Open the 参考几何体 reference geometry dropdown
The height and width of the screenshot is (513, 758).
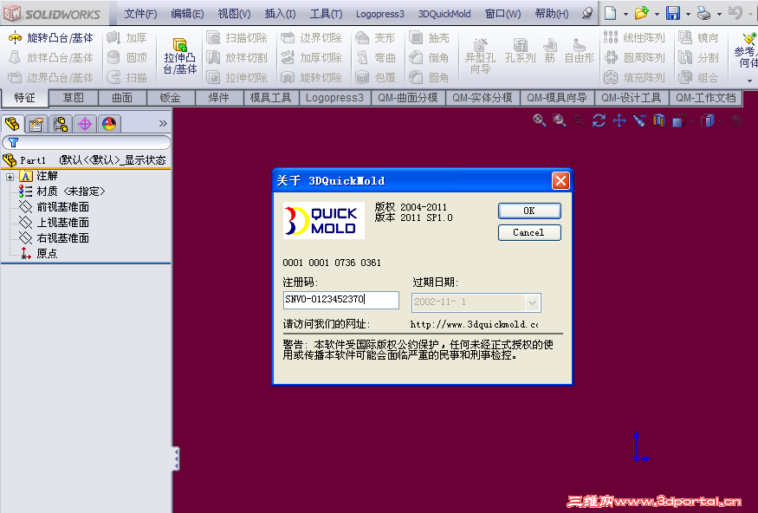749,81
